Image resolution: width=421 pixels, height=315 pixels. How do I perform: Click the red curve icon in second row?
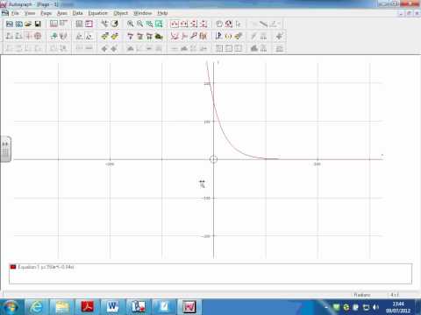(175, 36)
